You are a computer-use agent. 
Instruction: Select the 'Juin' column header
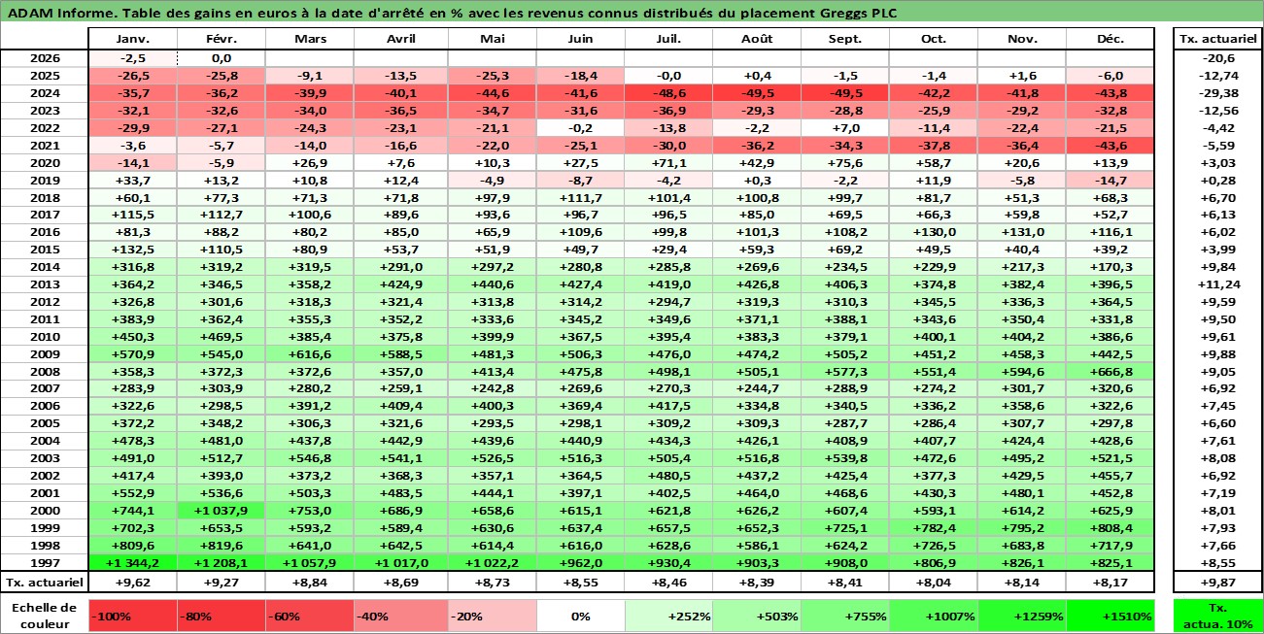pos(580,39)
